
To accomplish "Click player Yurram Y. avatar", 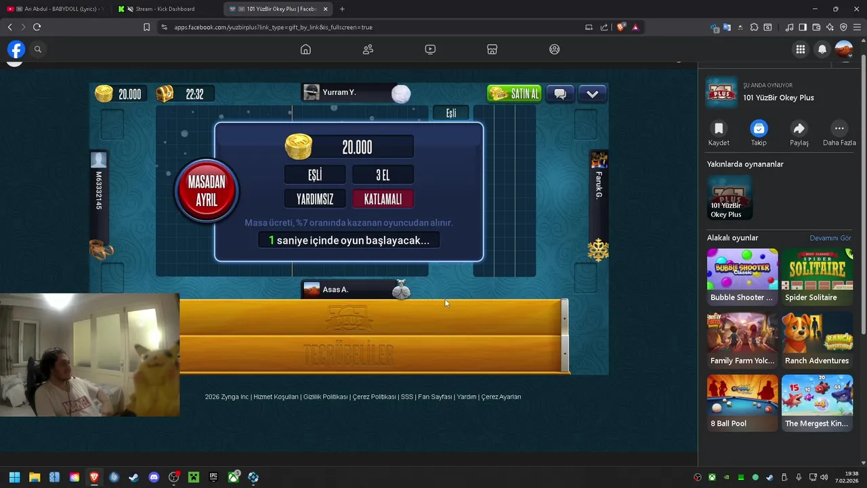I will (312, 92).
